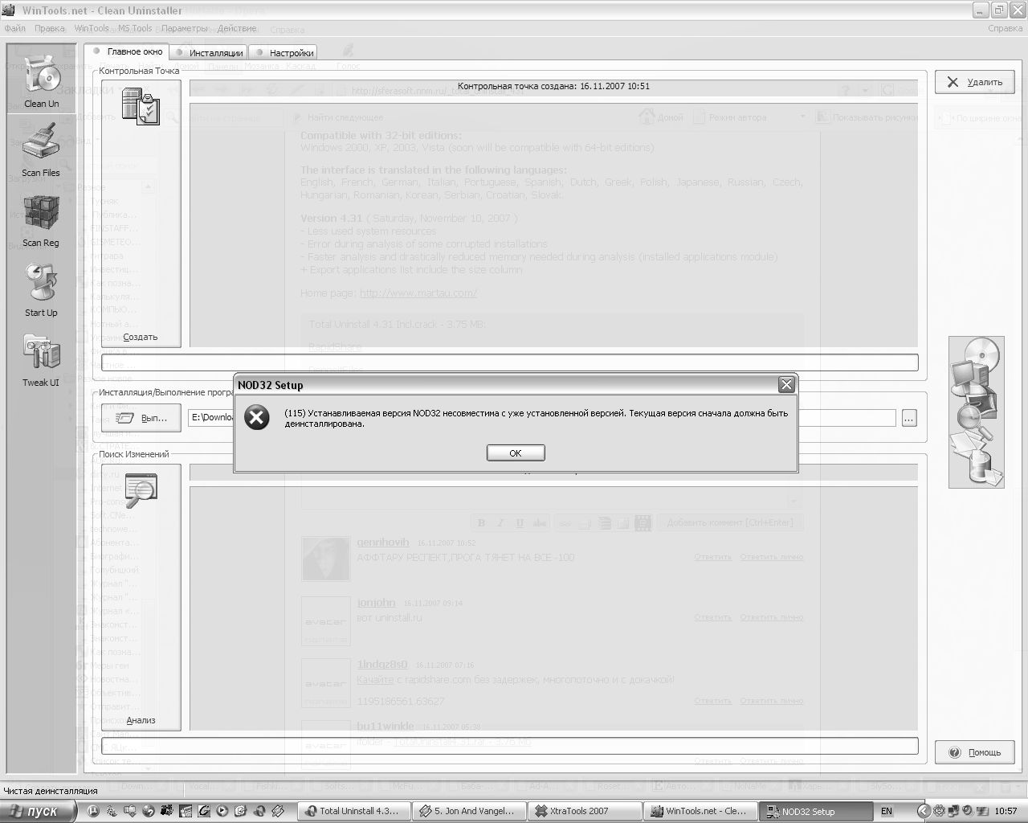Close the NOD32 Setup dialog with X
Image resolution: width=1028 pixels, height=823 pixels.
coord(787,385)
